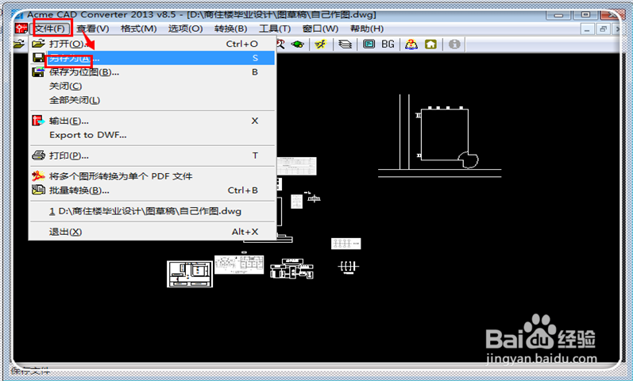Viewport: 633px width, 381px height.
Task: Click the status bar text 保存文件
Action: point(30,370)
